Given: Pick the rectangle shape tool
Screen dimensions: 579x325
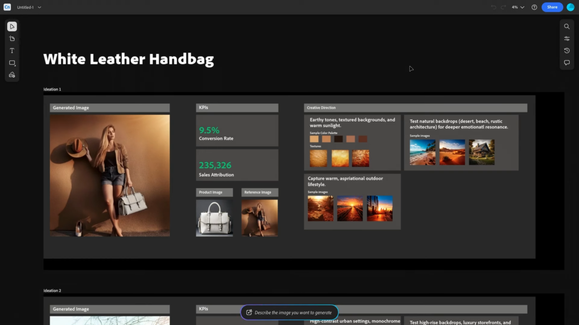Looking at the screenshot, I should pyautogui.click(x=12, y=63).
